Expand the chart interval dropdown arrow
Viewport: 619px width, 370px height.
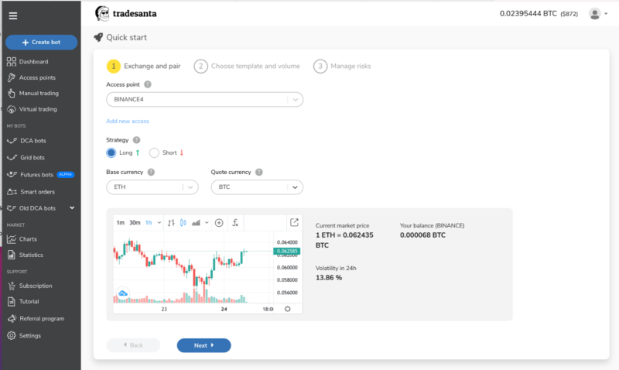[159, 223]
